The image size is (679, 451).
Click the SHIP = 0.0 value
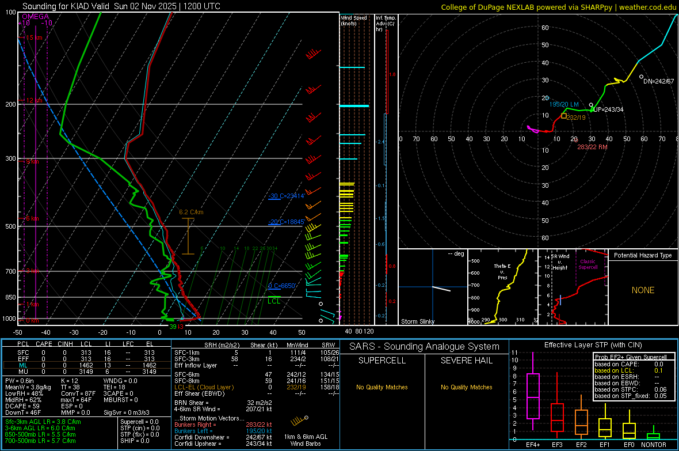[135, 441]
